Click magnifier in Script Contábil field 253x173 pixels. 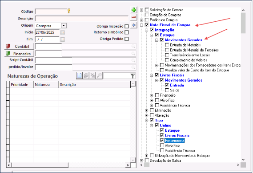point(133,60)
